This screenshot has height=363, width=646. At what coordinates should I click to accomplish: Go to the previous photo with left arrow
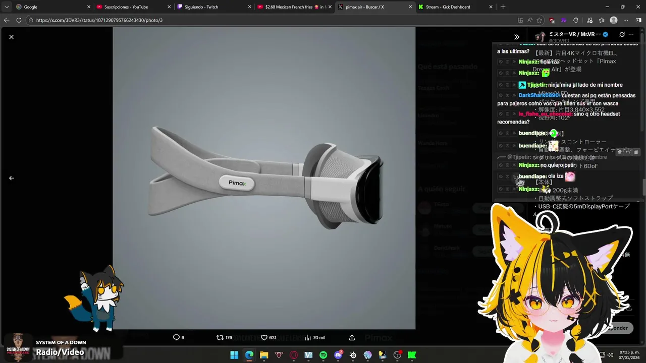(x=11, y=178)
